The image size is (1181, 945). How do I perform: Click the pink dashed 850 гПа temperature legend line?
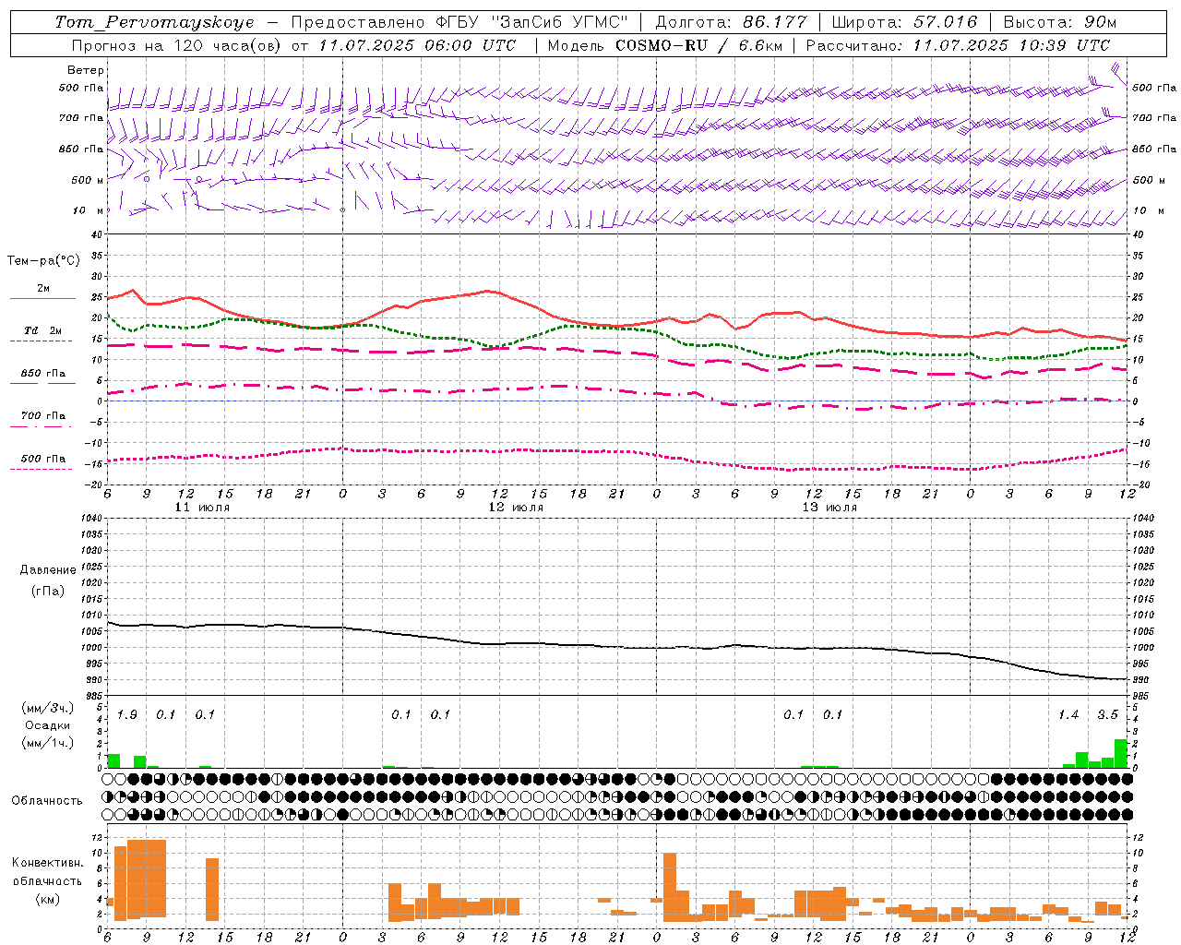[42, 383]
